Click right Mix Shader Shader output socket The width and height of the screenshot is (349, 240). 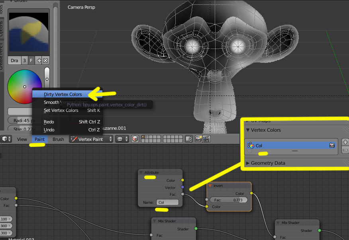[320, 230]
